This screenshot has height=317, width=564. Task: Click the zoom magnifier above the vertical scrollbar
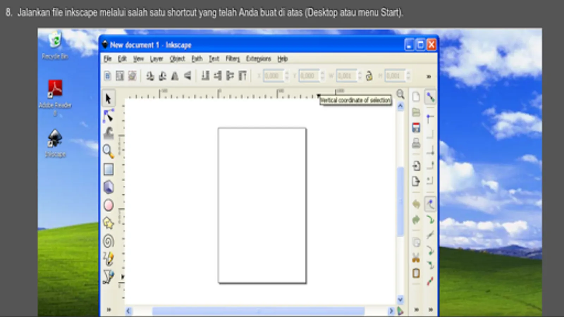[x=400, y=94]
